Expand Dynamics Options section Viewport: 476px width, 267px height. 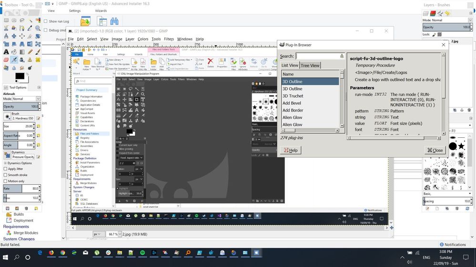click(5, 163)
